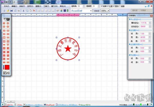Select the inverted triangle stamp shape tool

(8, 45)
